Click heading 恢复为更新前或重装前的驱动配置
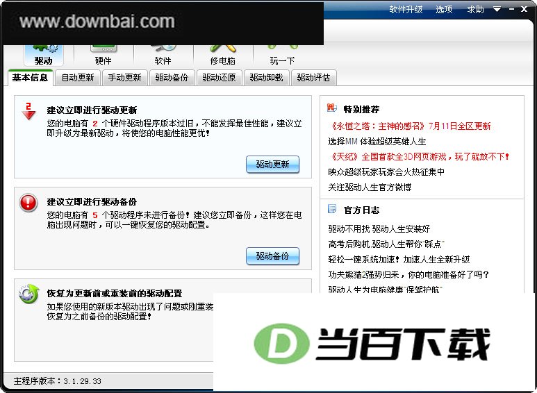The width and height of the screenshot is (537, 393). tap(115, 294)
